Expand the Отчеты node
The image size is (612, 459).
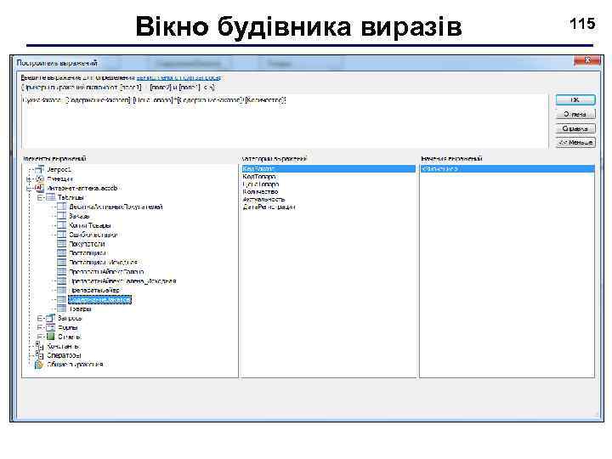coord(40,337)
